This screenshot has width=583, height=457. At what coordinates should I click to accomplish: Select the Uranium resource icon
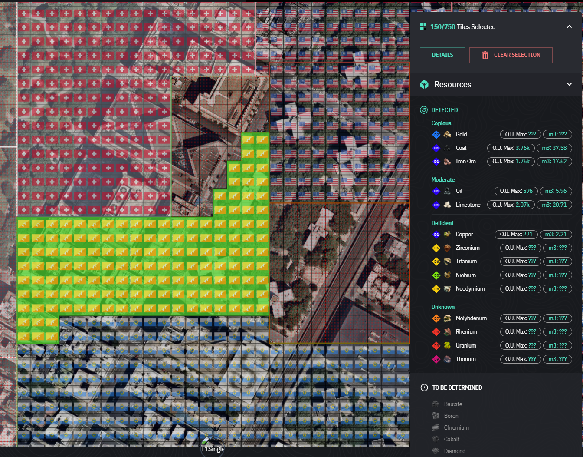(x=447, y=345)
